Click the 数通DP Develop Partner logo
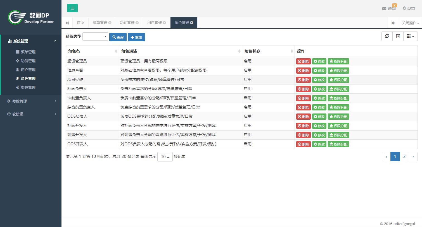The height and width of the screenshot is (227, 422). coord(31,18)
